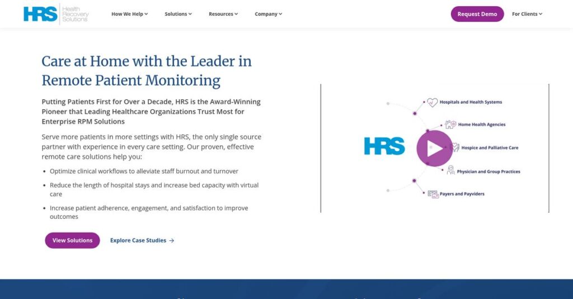The width and height of the screenshot is (573, 299).
Task: Click the bullet about optimizing clinical workflows
Action: (144, 171)
